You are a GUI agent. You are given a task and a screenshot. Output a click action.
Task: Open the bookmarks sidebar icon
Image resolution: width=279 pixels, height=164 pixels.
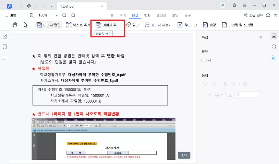coord(5,47)
